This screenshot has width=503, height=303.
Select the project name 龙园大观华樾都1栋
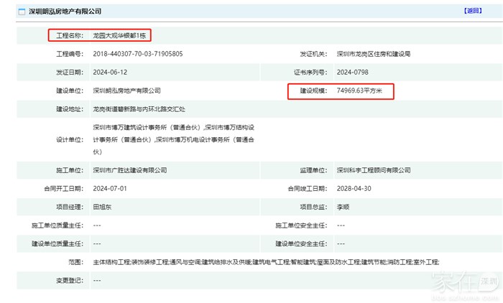click(x=121, y=35)
